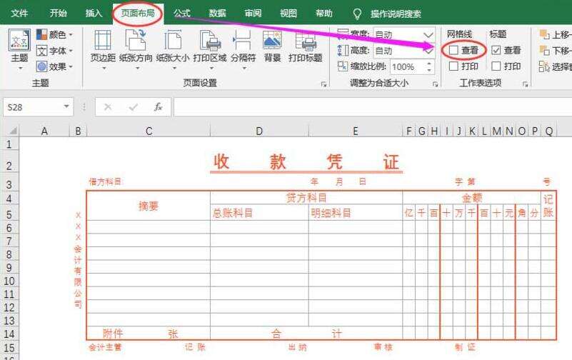
Task: Select column E header
Action: [356, 131]
